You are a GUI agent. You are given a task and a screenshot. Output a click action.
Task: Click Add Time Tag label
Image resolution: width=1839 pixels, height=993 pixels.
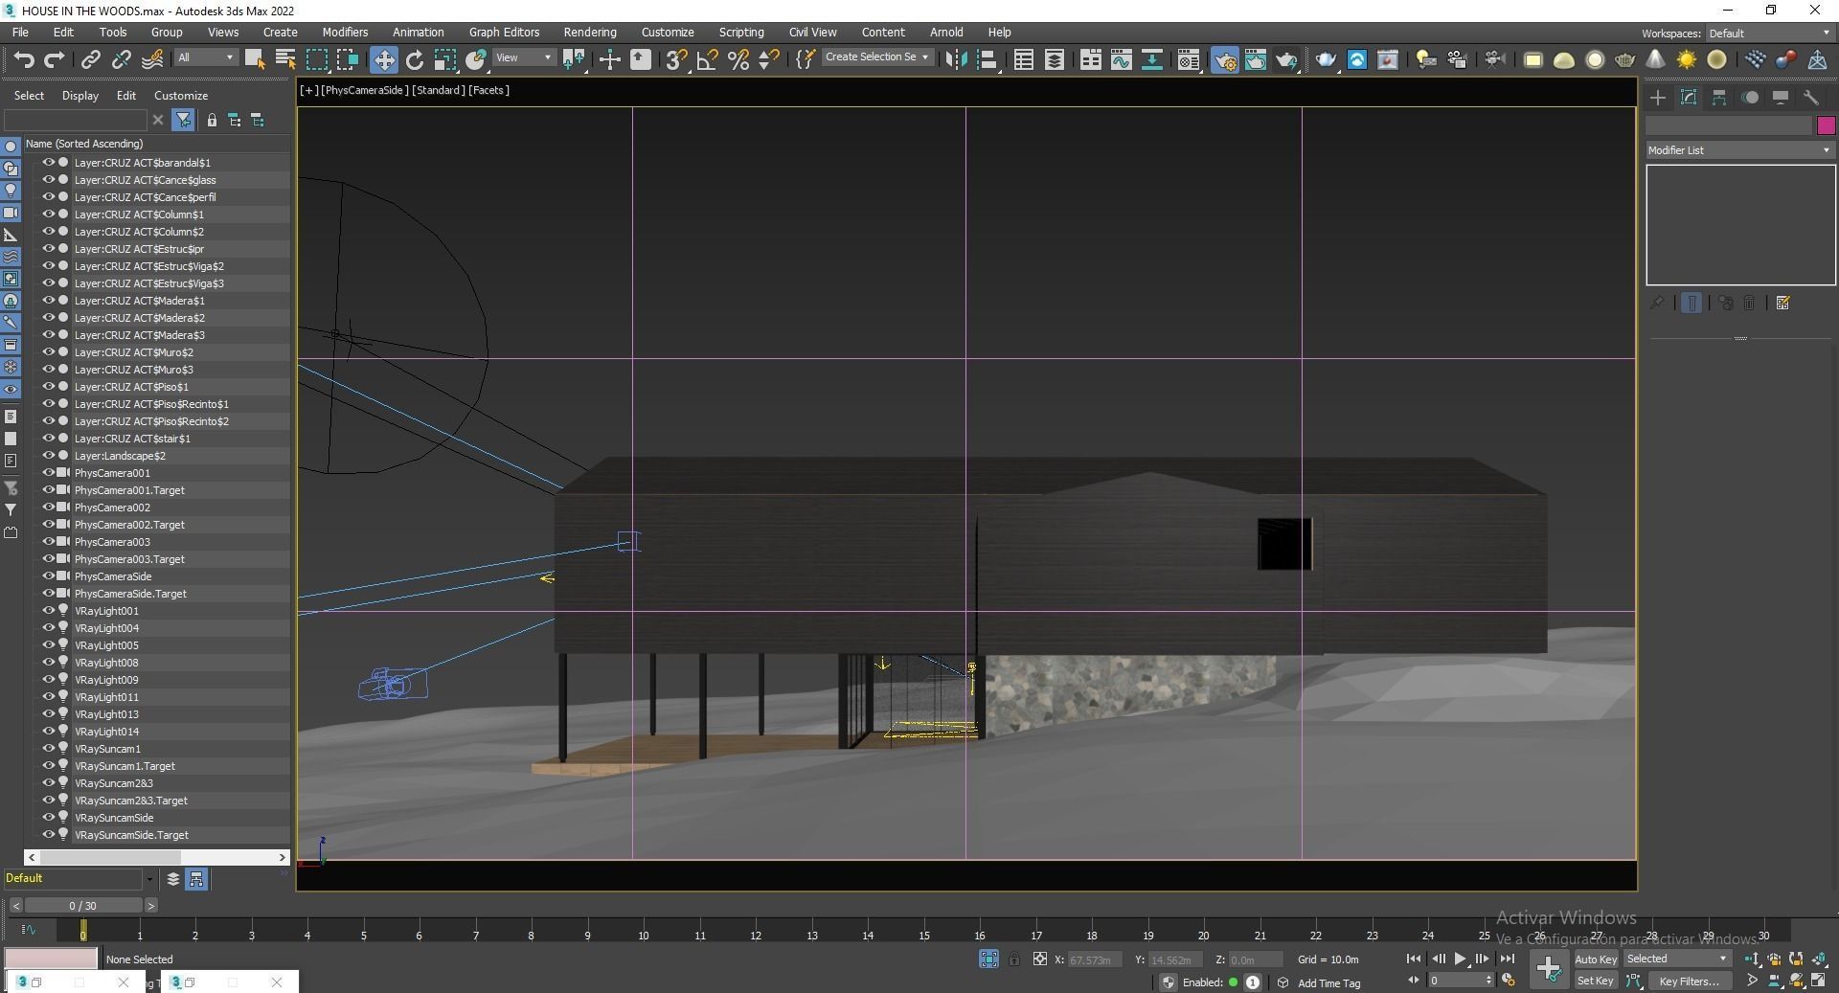click(1328, 982)
